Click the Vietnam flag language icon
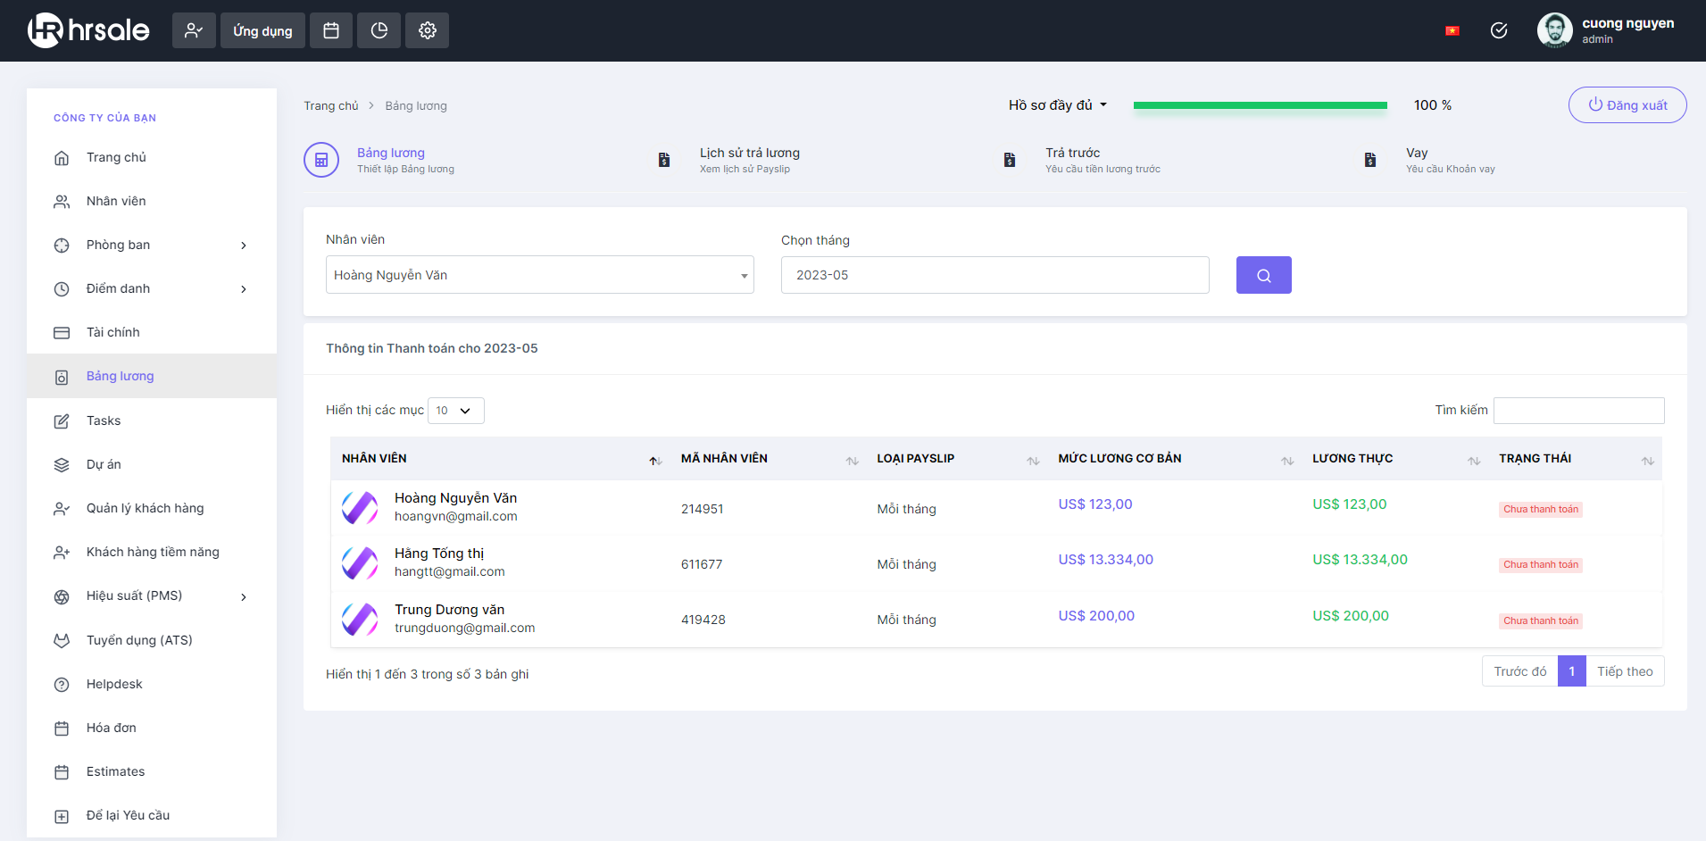This screenshot has width=1706, height=841. (x=1452, y=31)
